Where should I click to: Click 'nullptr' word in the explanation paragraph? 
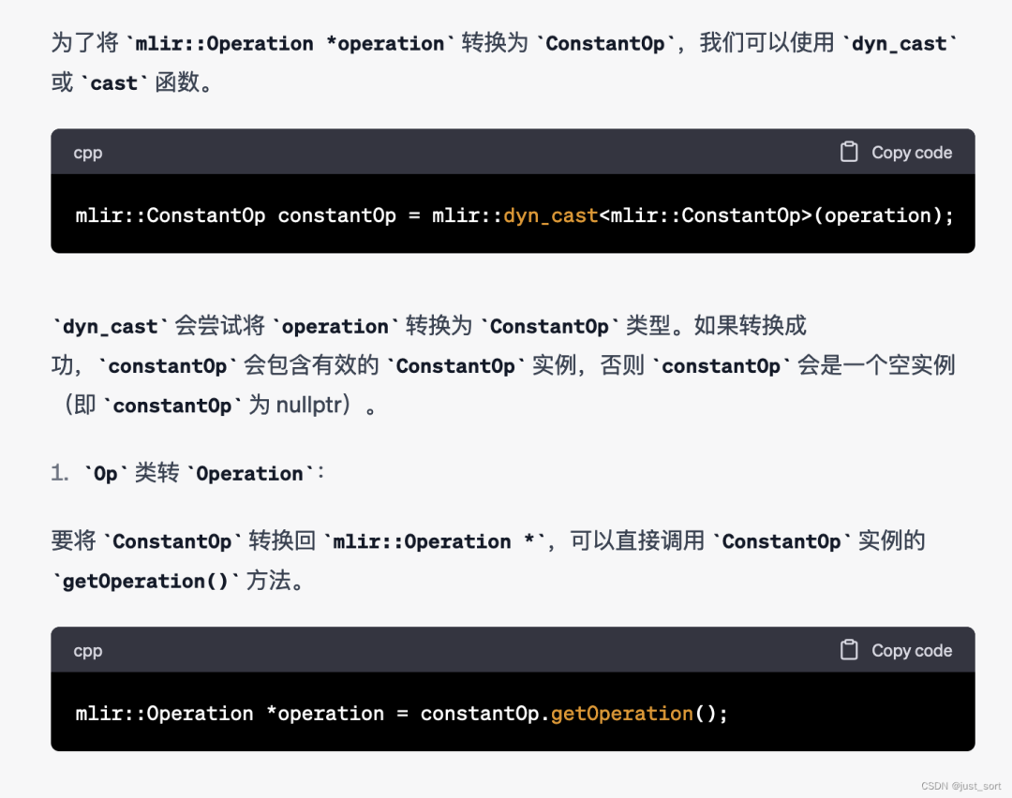308,406
